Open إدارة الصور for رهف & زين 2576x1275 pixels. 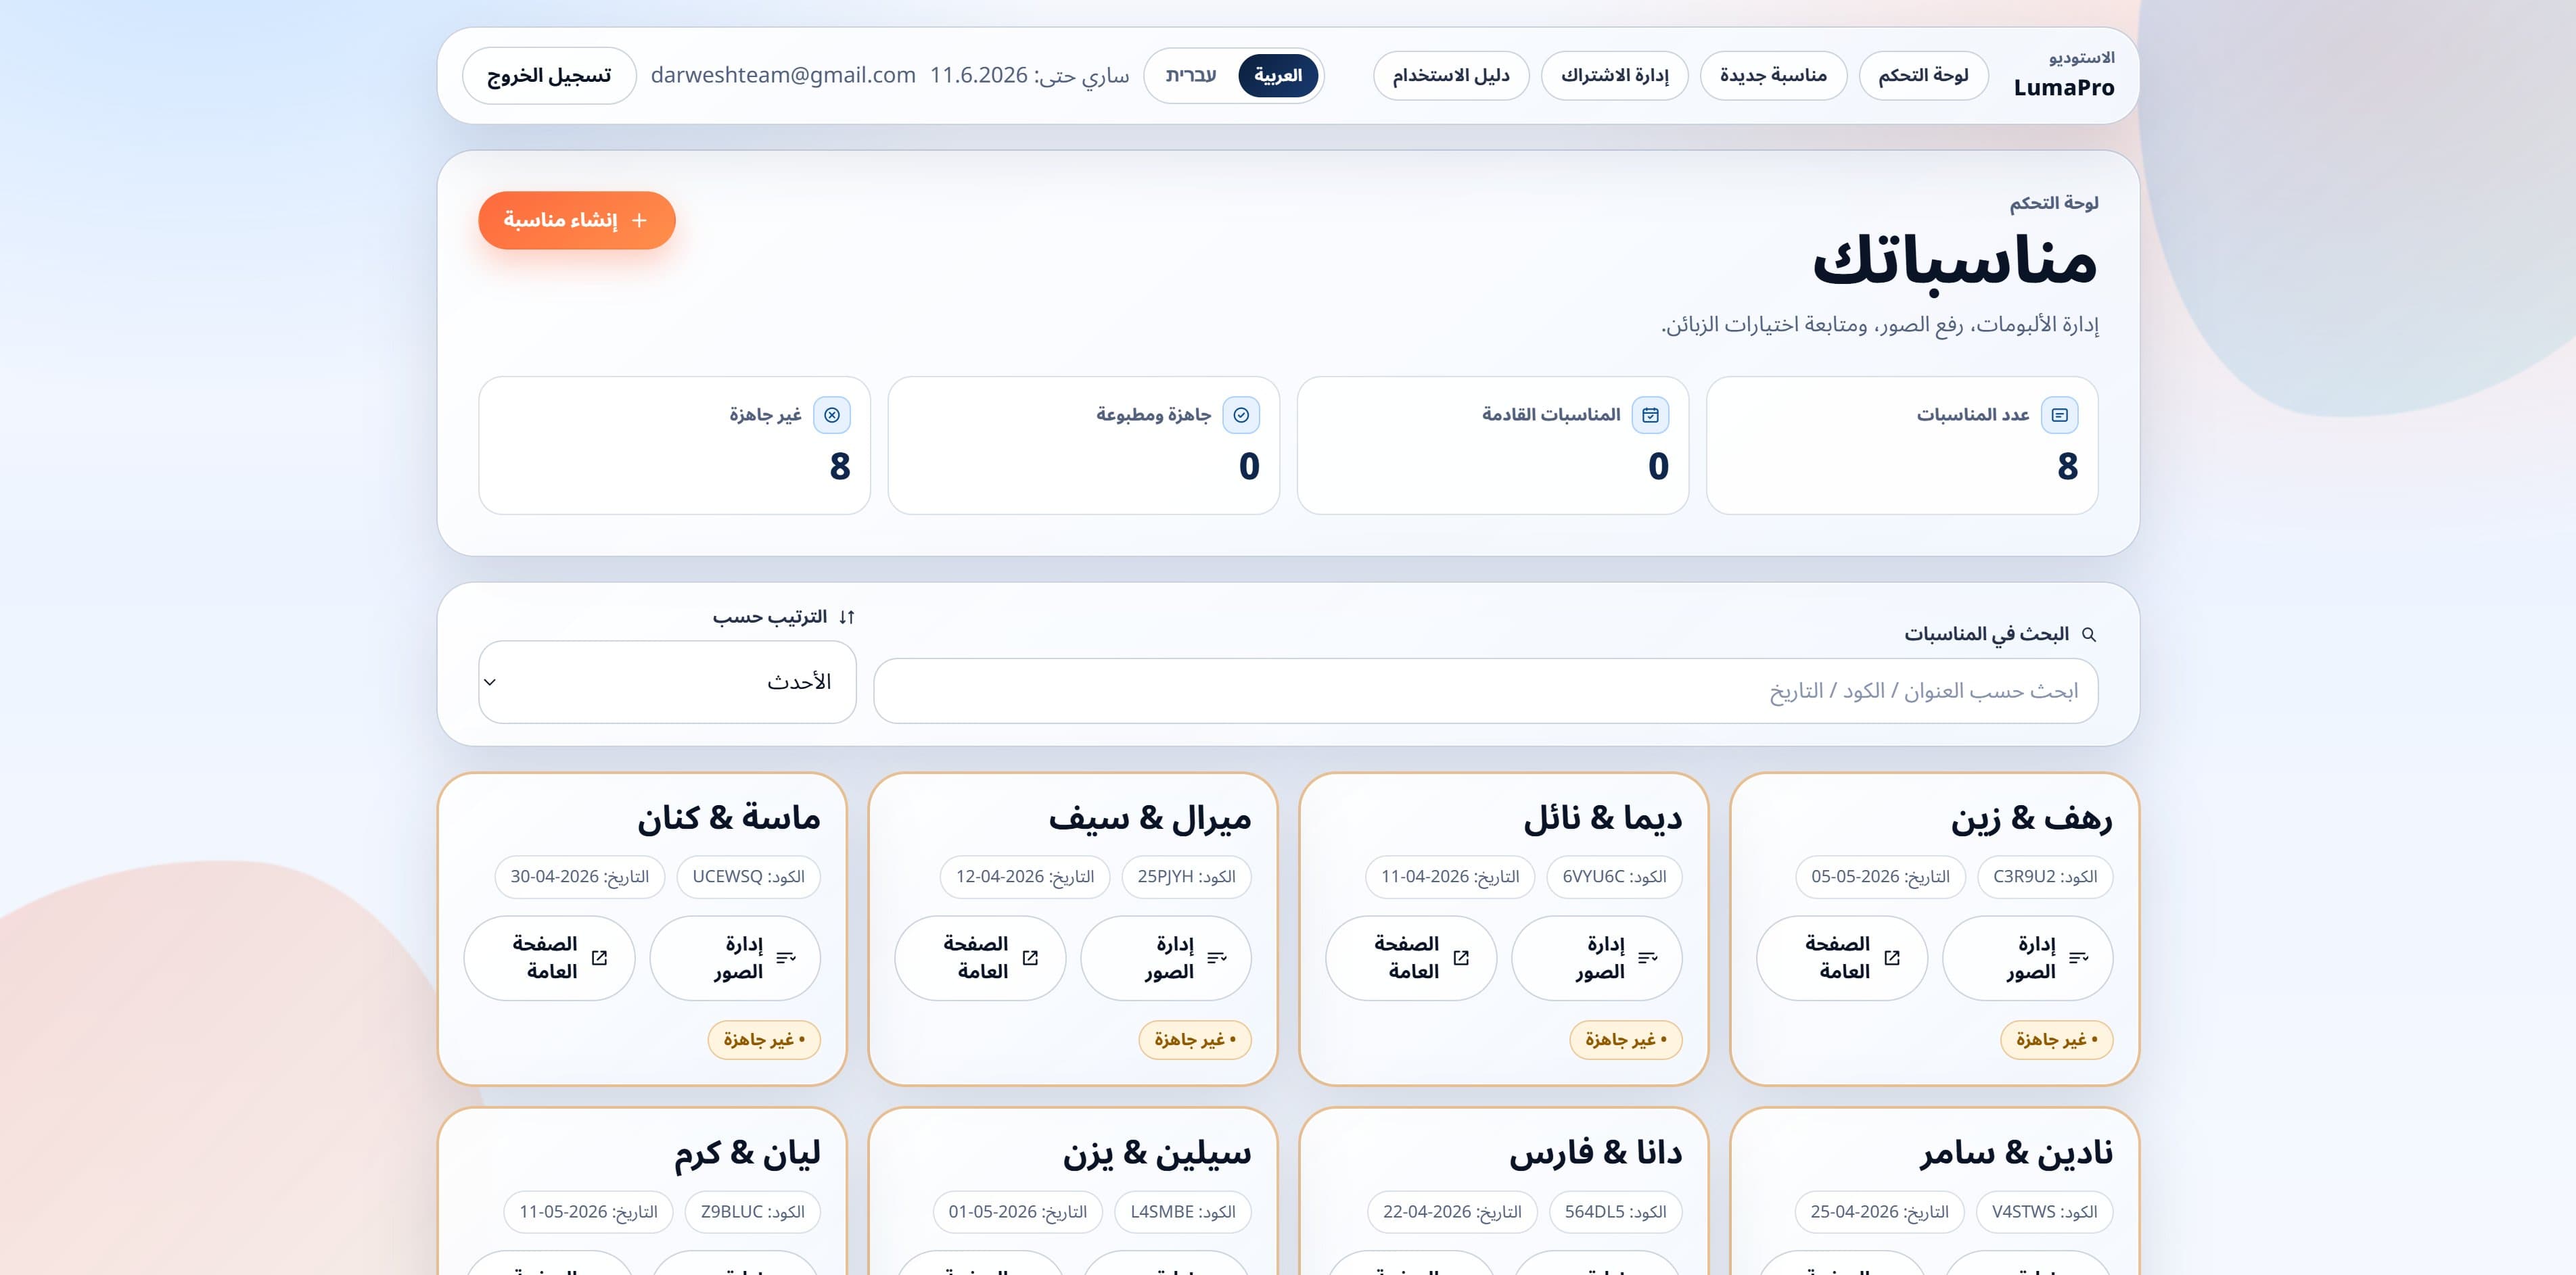click(2027, 957)
